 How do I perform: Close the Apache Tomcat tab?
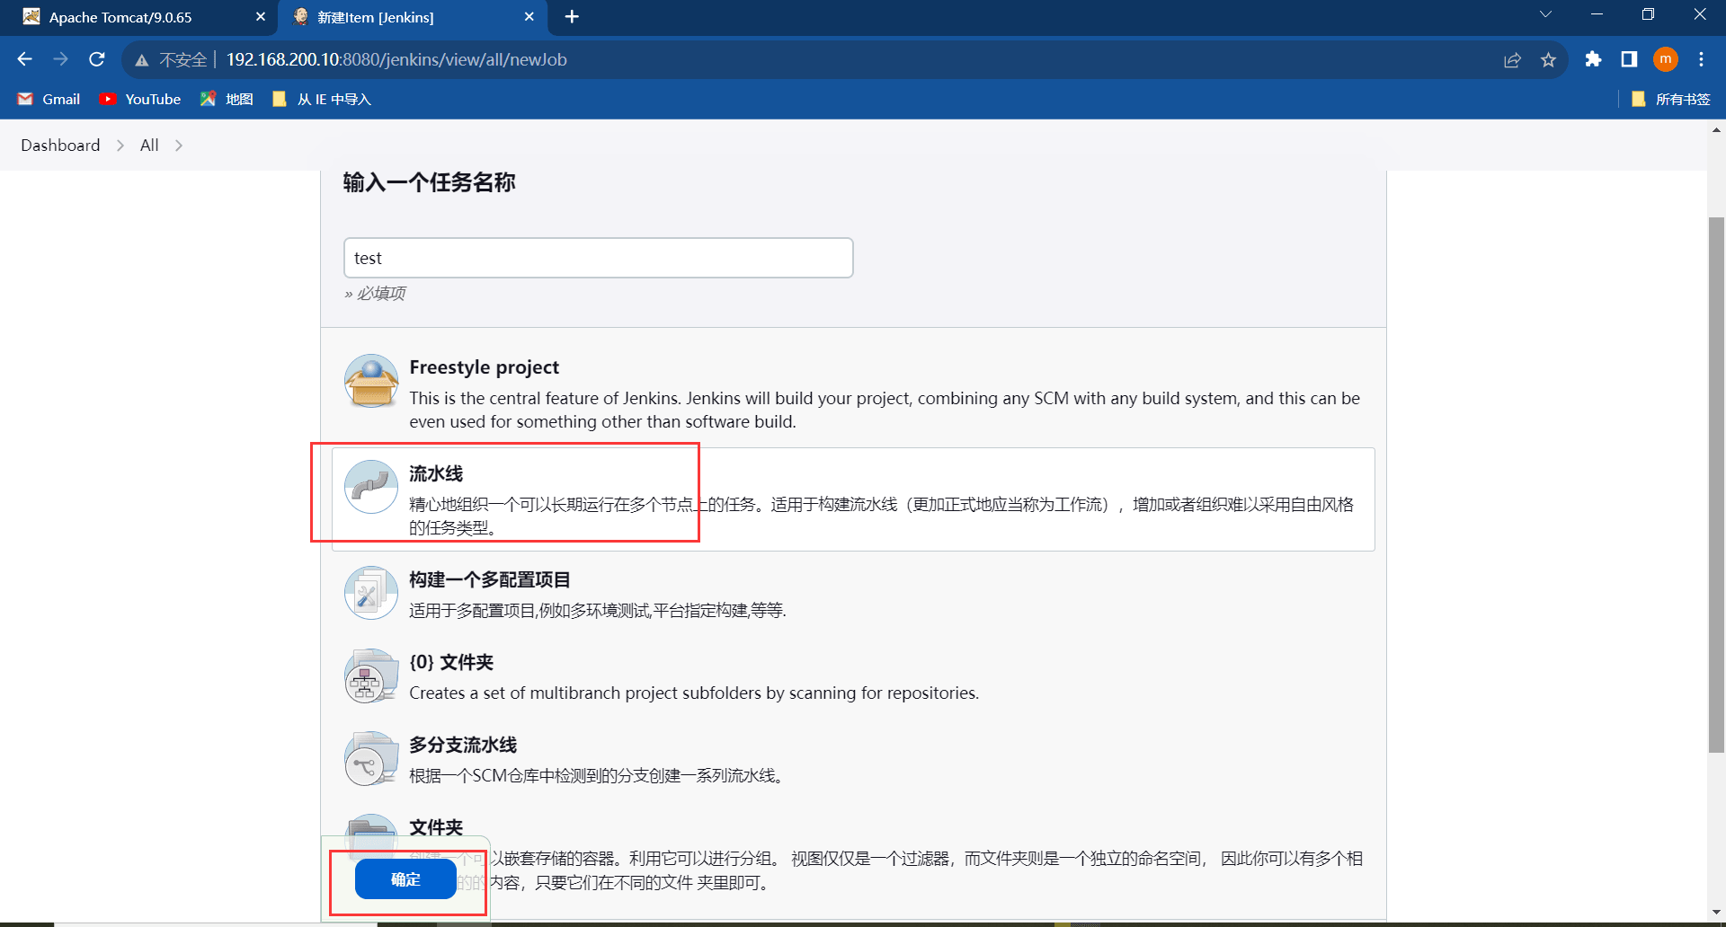[x=261, y=17]
